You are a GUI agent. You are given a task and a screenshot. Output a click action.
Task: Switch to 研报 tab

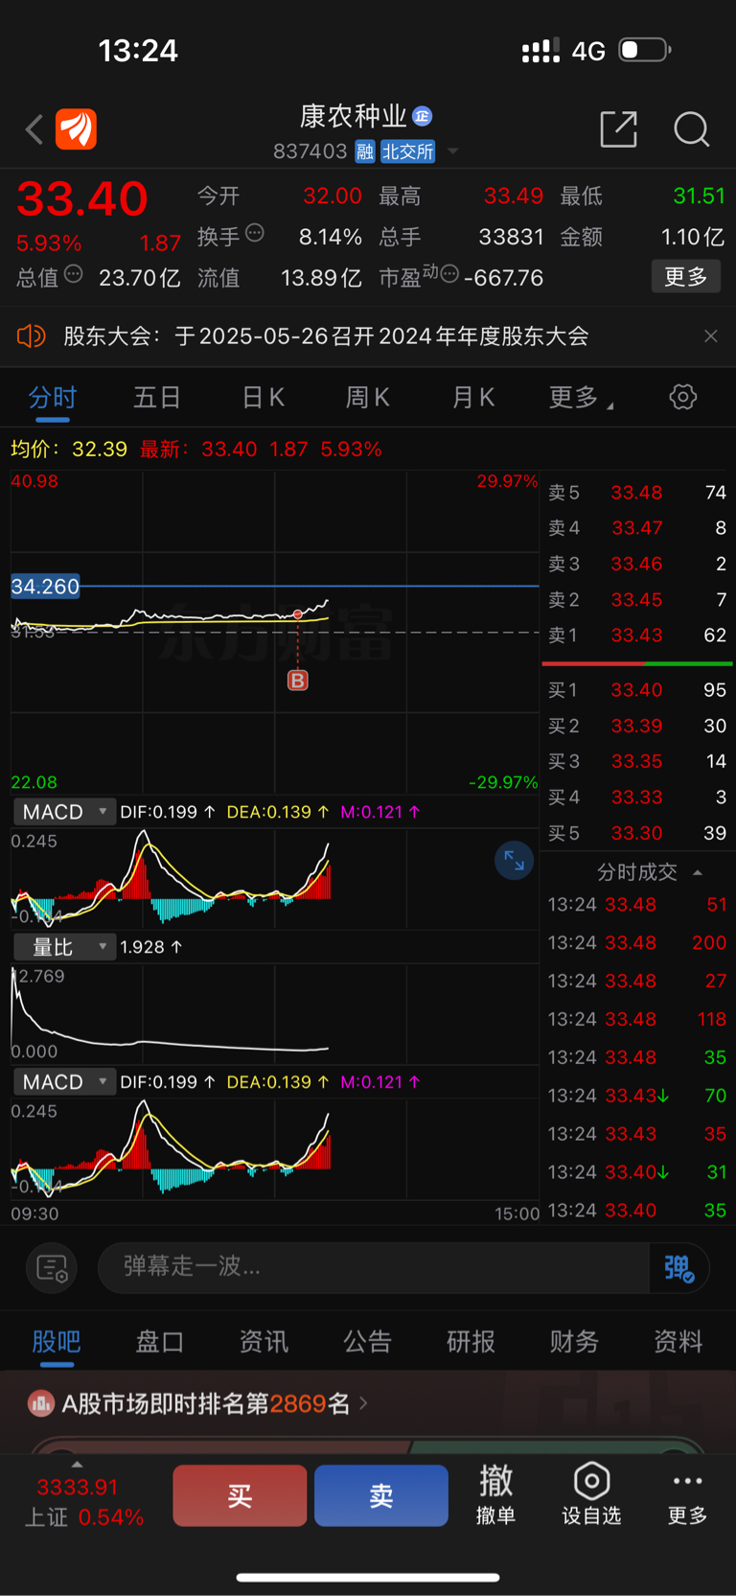click(x=471, y=1341)
